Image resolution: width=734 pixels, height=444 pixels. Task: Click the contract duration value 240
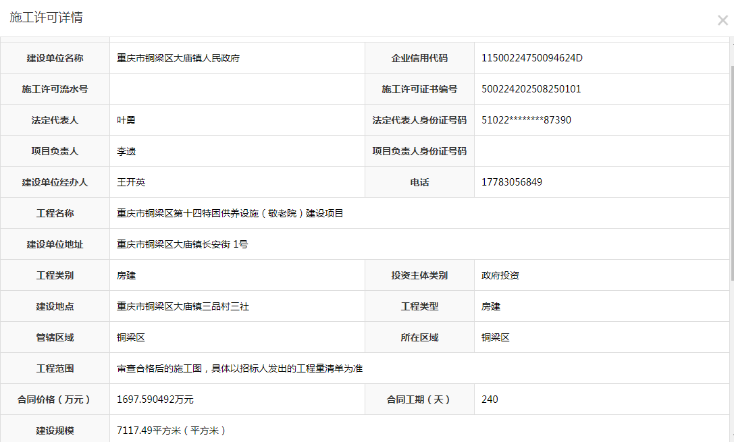490,399
